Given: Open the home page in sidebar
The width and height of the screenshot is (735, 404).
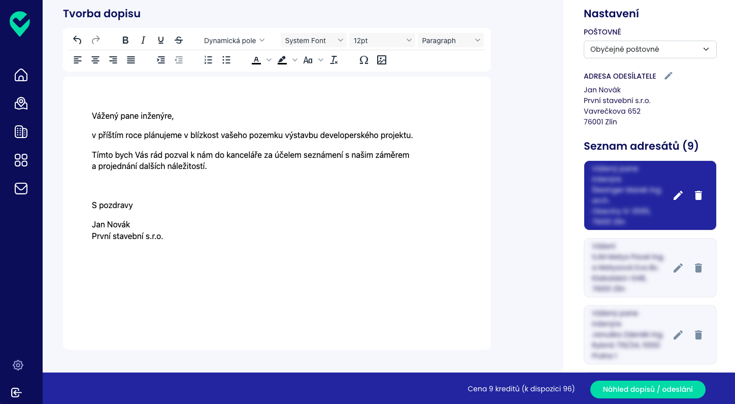Looking at the screenshot, I should pyautogui.click(x=21, y=75).
